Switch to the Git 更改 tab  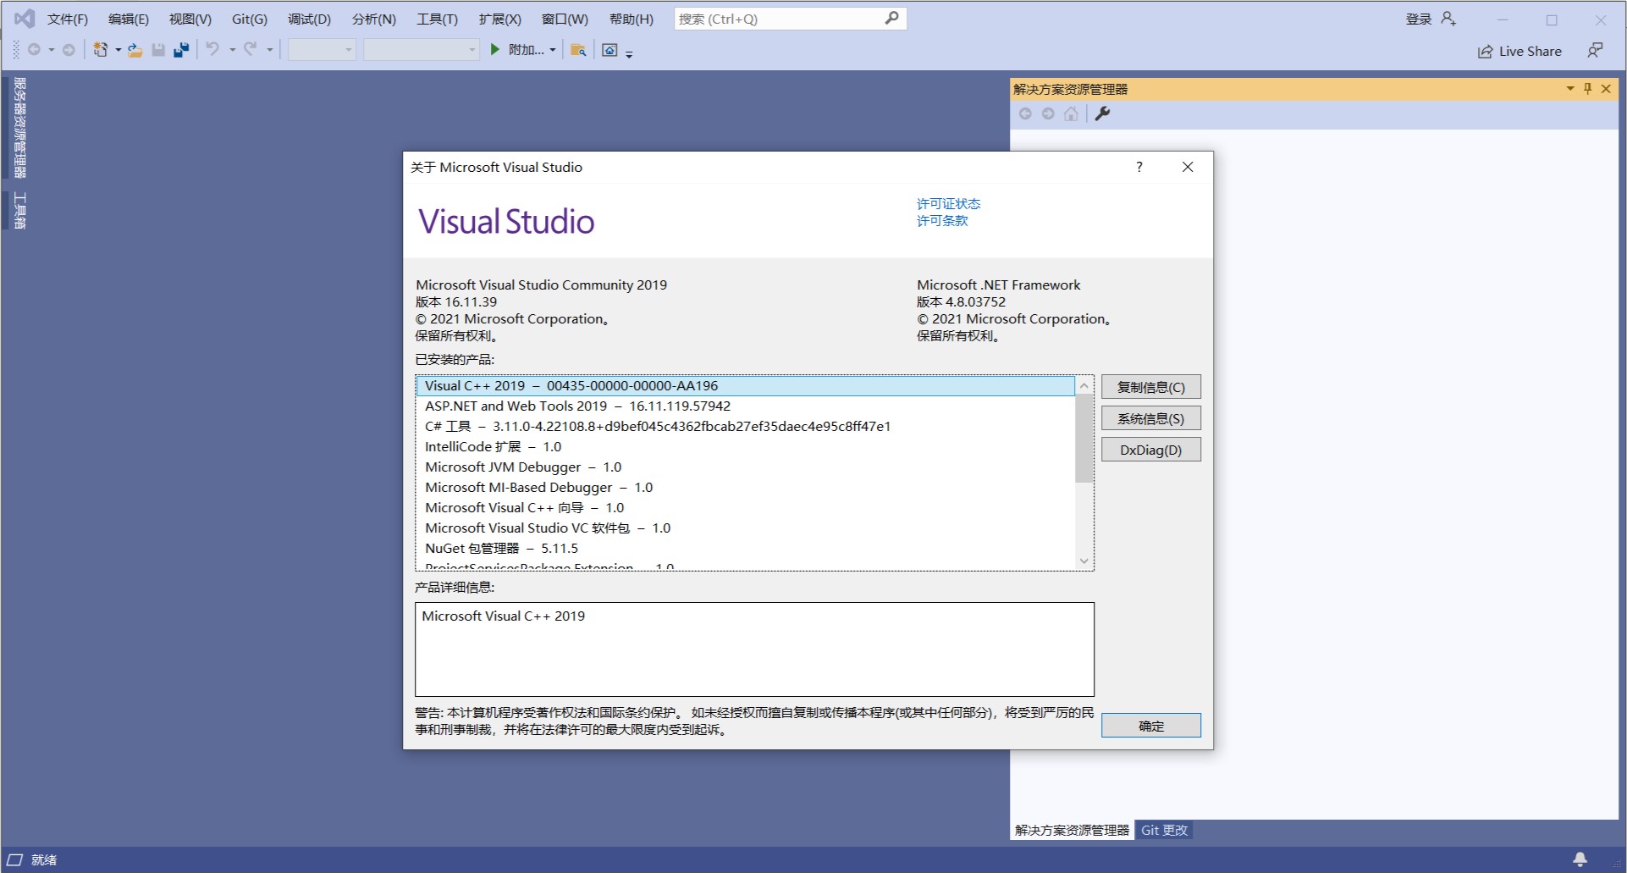[x=1164, y=830]
